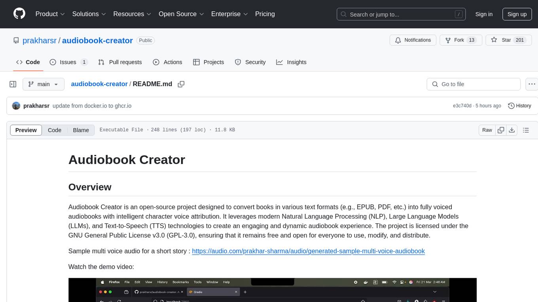The image size is (538, 302).
Task: Expand the Product menu
Action: 50,14
